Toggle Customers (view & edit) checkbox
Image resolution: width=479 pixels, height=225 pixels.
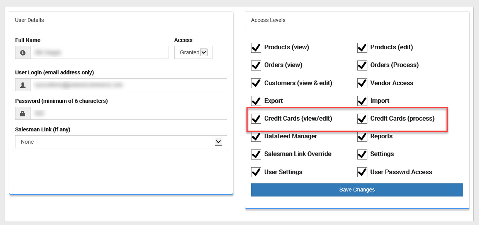tap(256, 83)
